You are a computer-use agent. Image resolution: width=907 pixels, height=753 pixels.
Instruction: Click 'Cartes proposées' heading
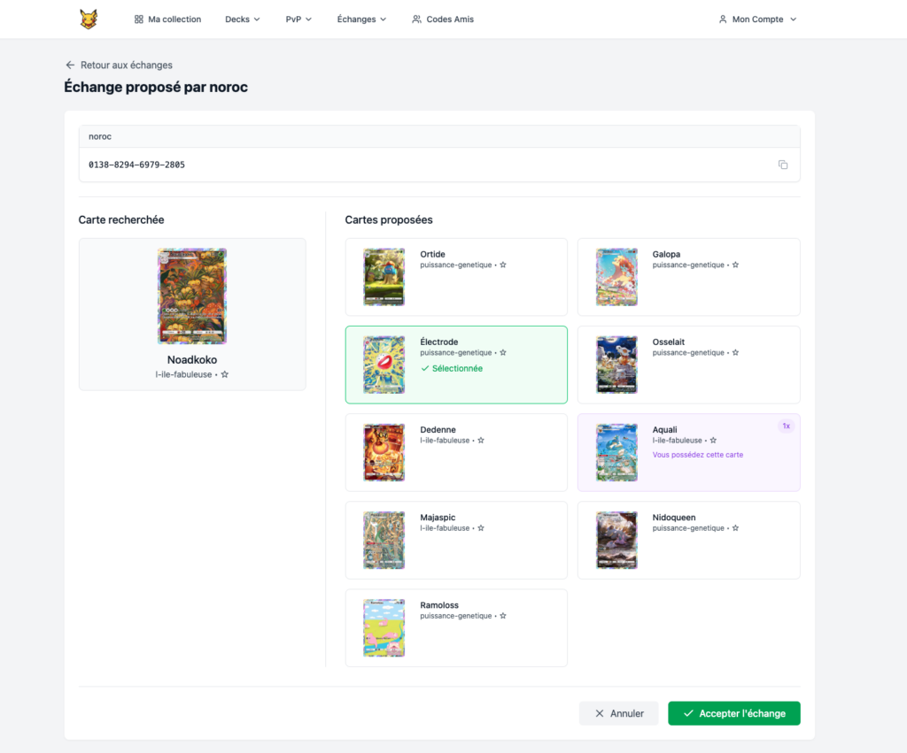(x=389, y=219)
